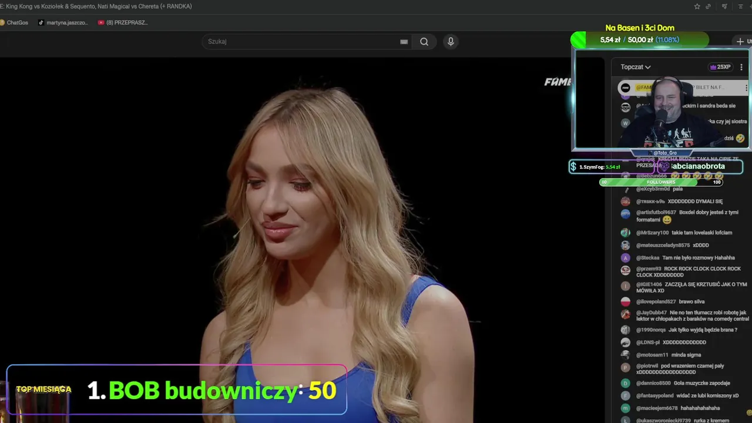
Task: Click the username @mateuszceladyn8575
Action: 663,245
